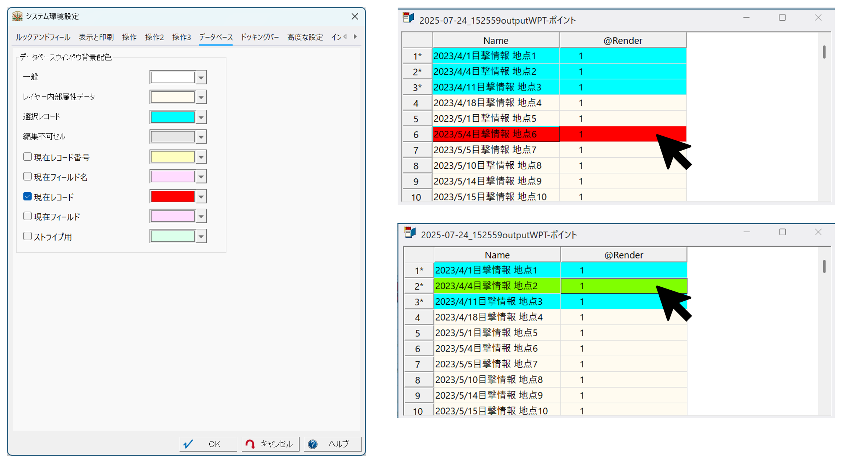Screen dimensions: 841x462
Task: Open the 選択レコード color dropdown arrow
Action: click(201, 118)
